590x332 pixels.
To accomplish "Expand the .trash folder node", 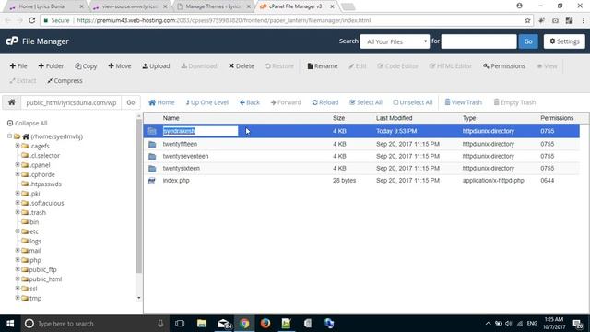I will [18, 212].
